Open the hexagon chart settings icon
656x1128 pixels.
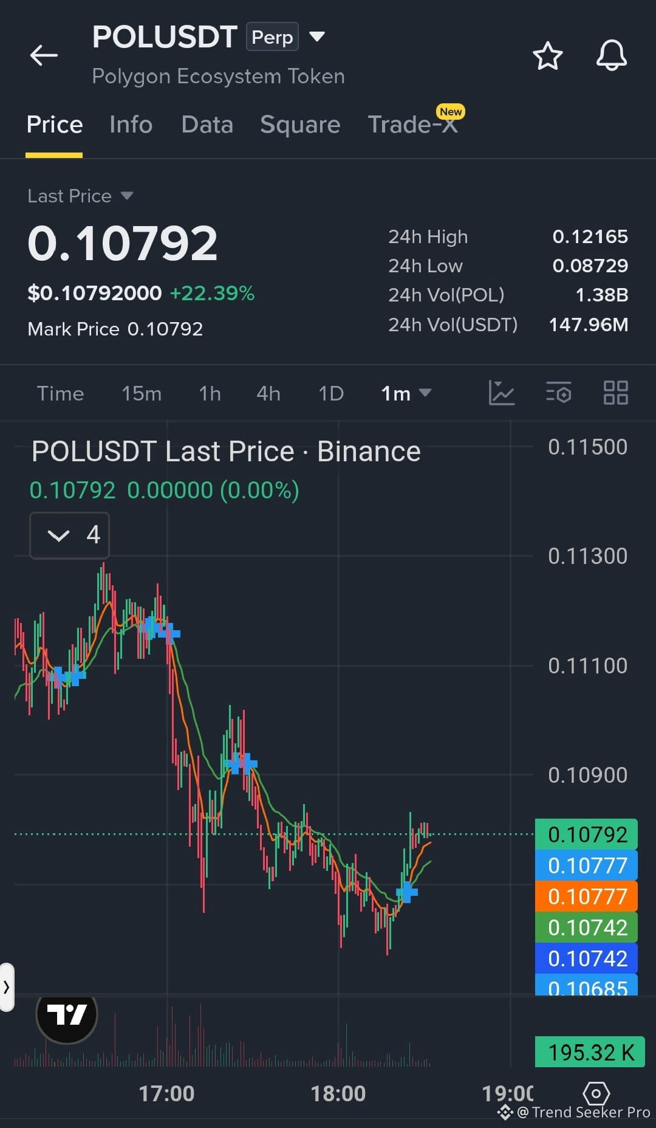tap(596, 1094)
